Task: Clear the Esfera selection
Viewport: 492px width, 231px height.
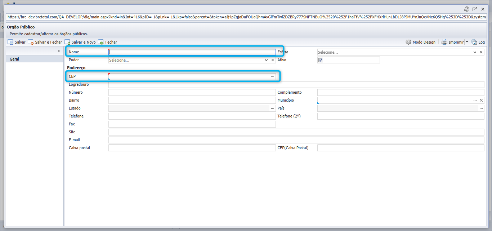Action: 481,52
